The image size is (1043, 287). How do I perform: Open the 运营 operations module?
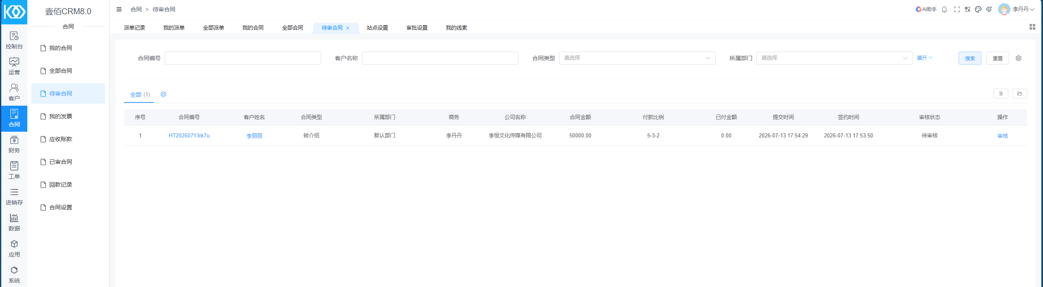(x=14, y=67)
